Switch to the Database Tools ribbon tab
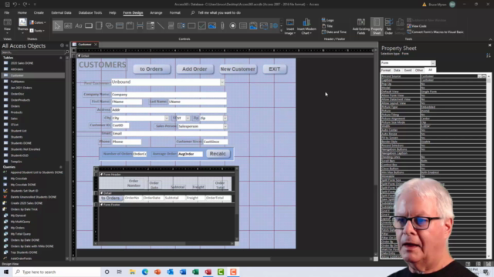 tap(90, 13)
